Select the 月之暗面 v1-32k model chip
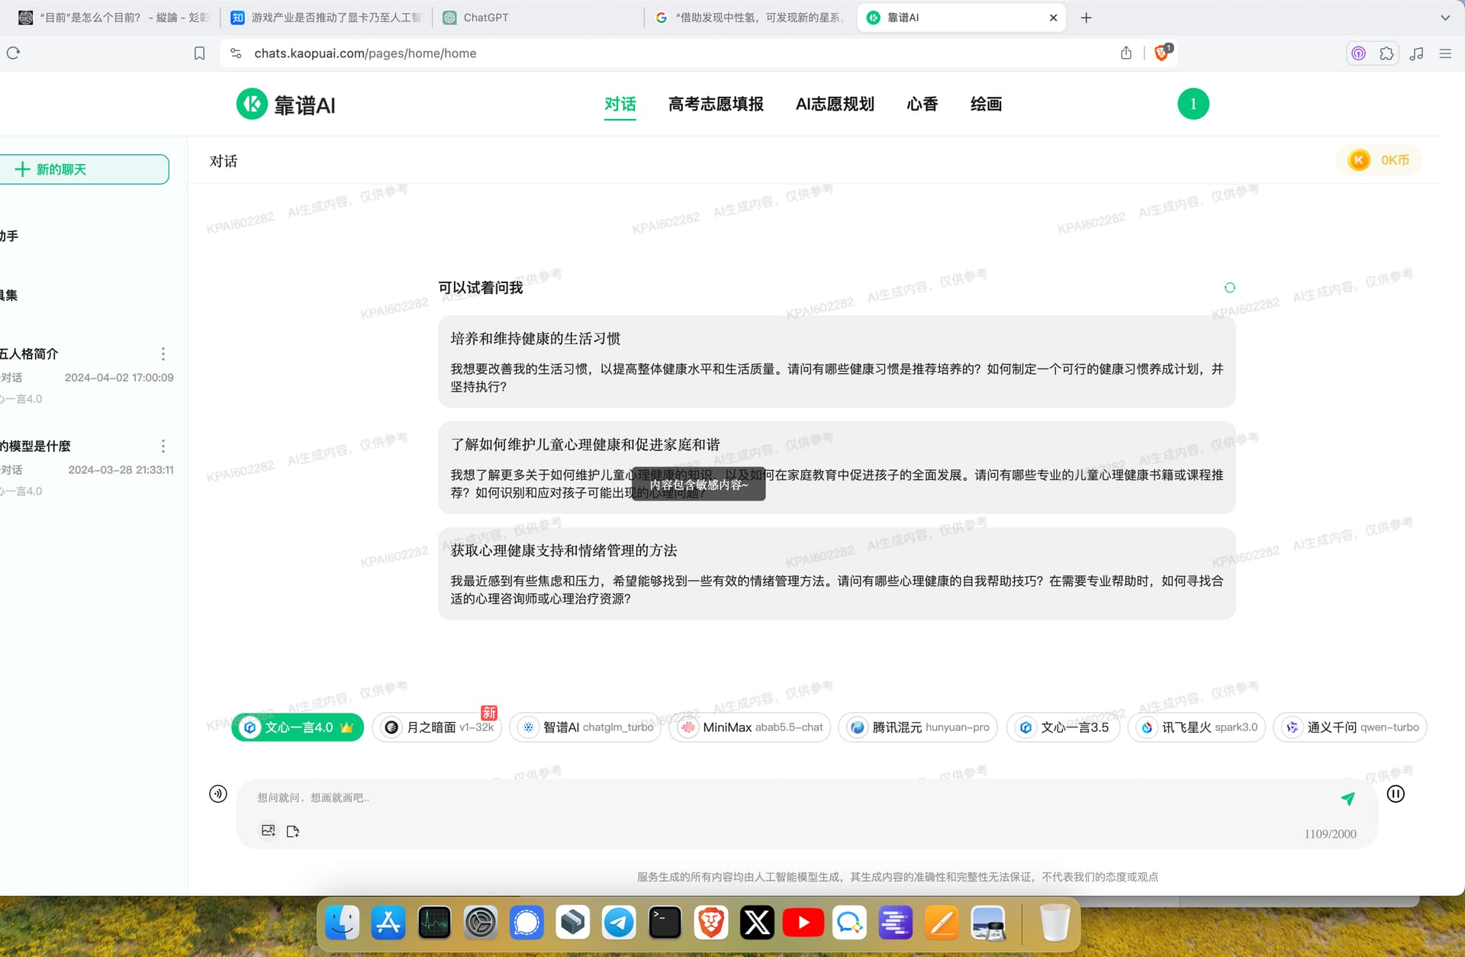Screen dimensions: 1465x957 (x=437, y=727)
